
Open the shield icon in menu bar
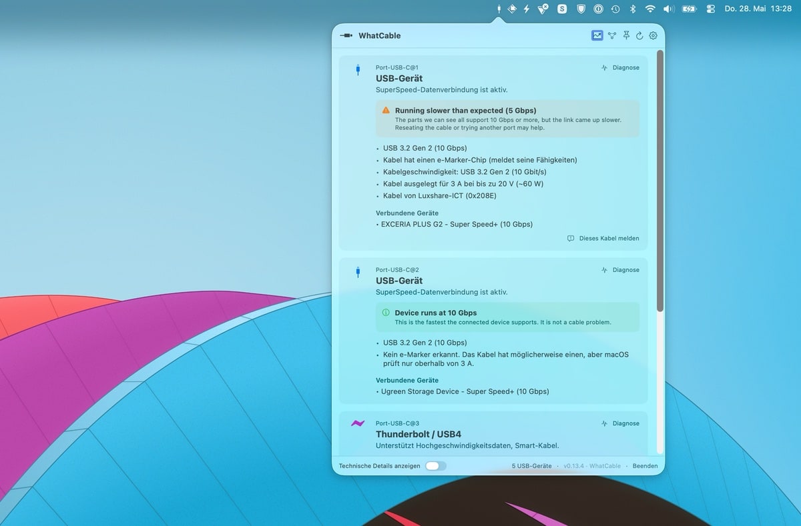581,9
